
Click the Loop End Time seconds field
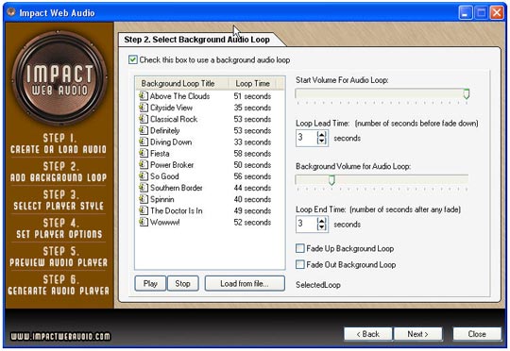coord(306,224)
